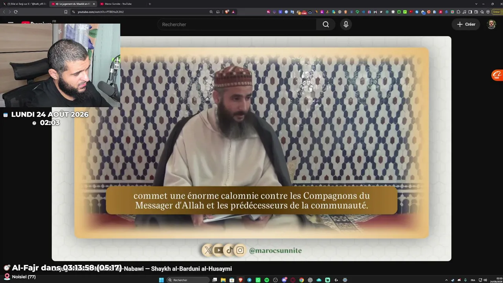Viewport: 503px width, 283px height.
Task: Open a new browser tab
Action: click(150, 4)
